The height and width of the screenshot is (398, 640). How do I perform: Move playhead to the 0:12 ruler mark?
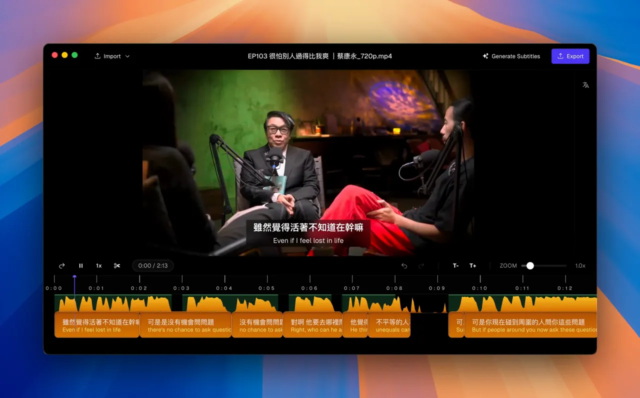tap(565, 288)
